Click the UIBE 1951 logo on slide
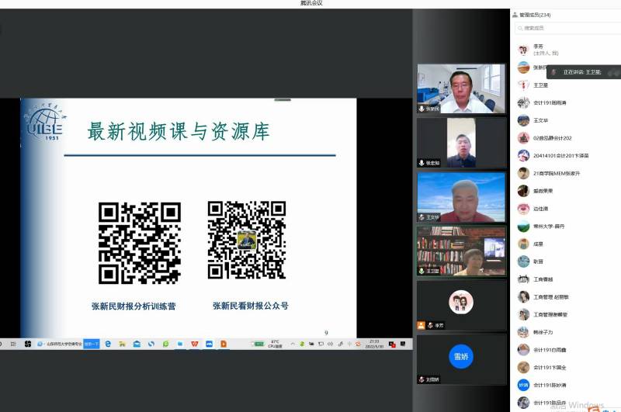 pyautogui.click(x=44, y=122)
